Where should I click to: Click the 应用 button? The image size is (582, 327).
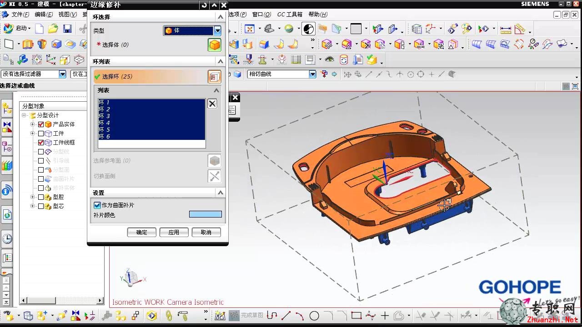(x=174, y=232)
